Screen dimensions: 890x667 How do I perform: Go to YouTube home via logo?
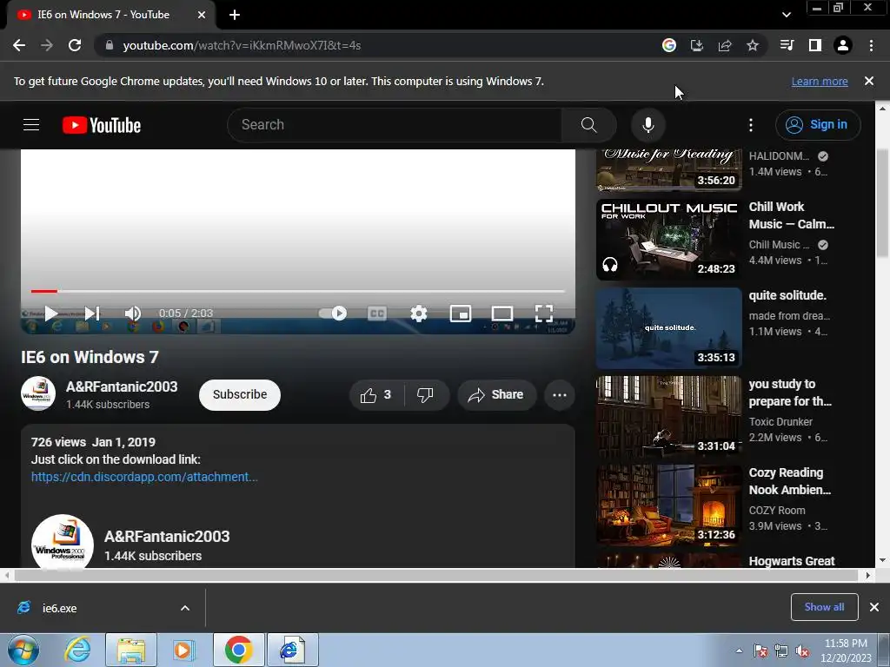point(102,125)
